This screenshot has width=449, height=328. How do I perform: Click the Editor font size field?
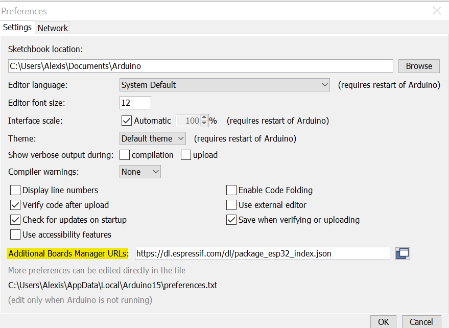pyautogui.click(x=135, y=103)
